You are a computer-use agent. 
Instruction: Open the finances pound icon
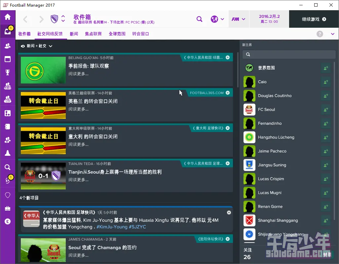click(x=8, y=221)
